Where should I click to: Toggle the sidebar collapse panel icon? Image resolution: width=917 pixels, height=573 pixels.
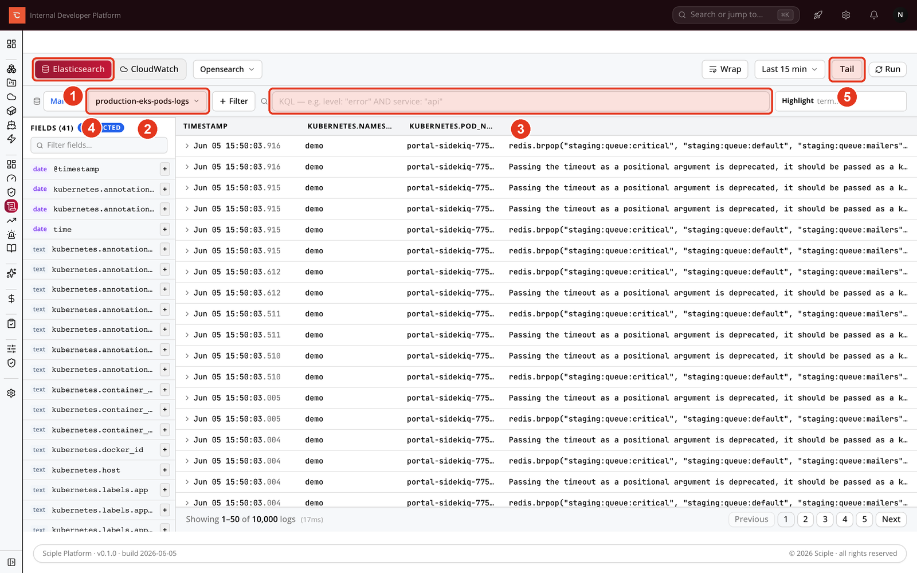tap(11, 562)
